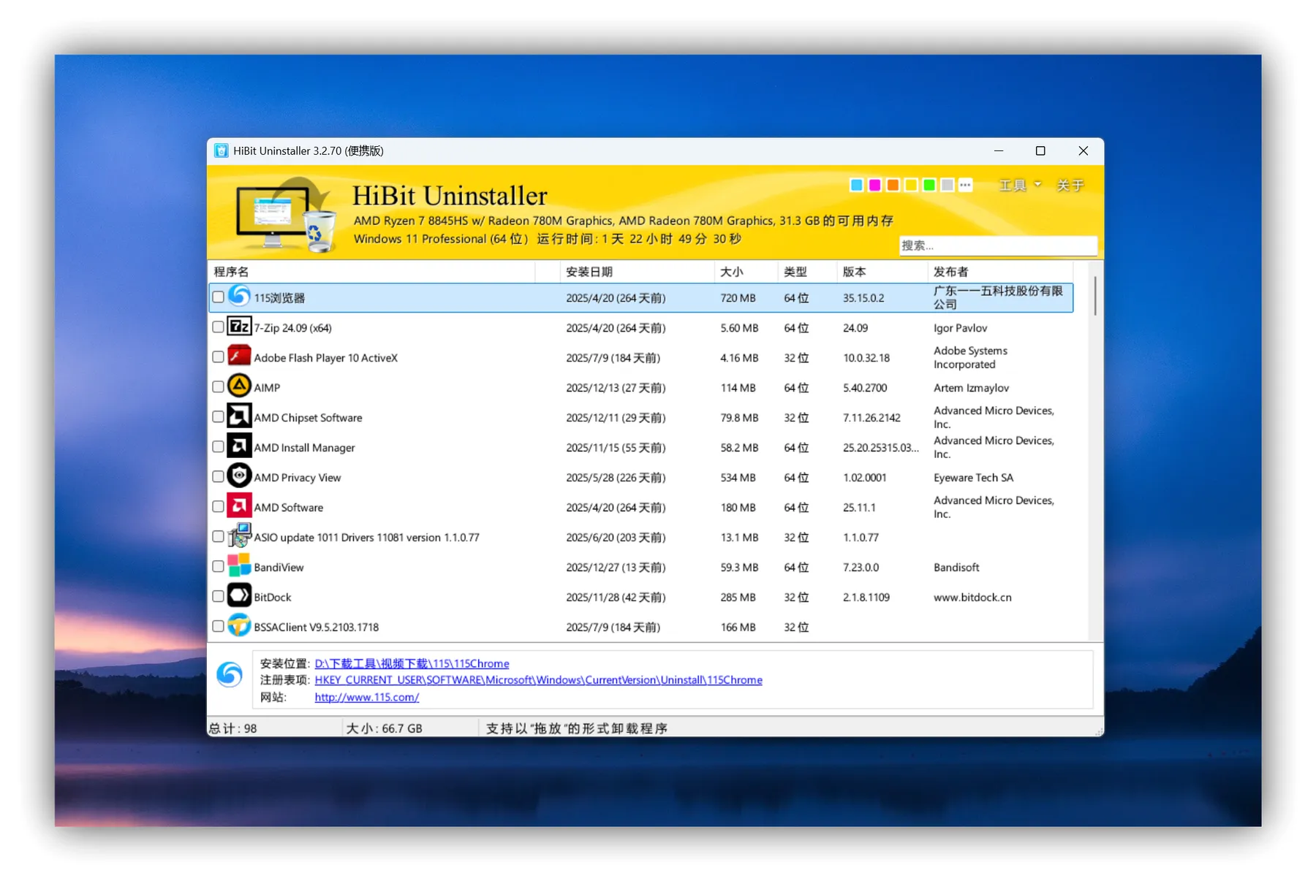This screenshot has width=1316, height=881.
Task: Click the BandiView application icon
Action: tap(238, 566)
